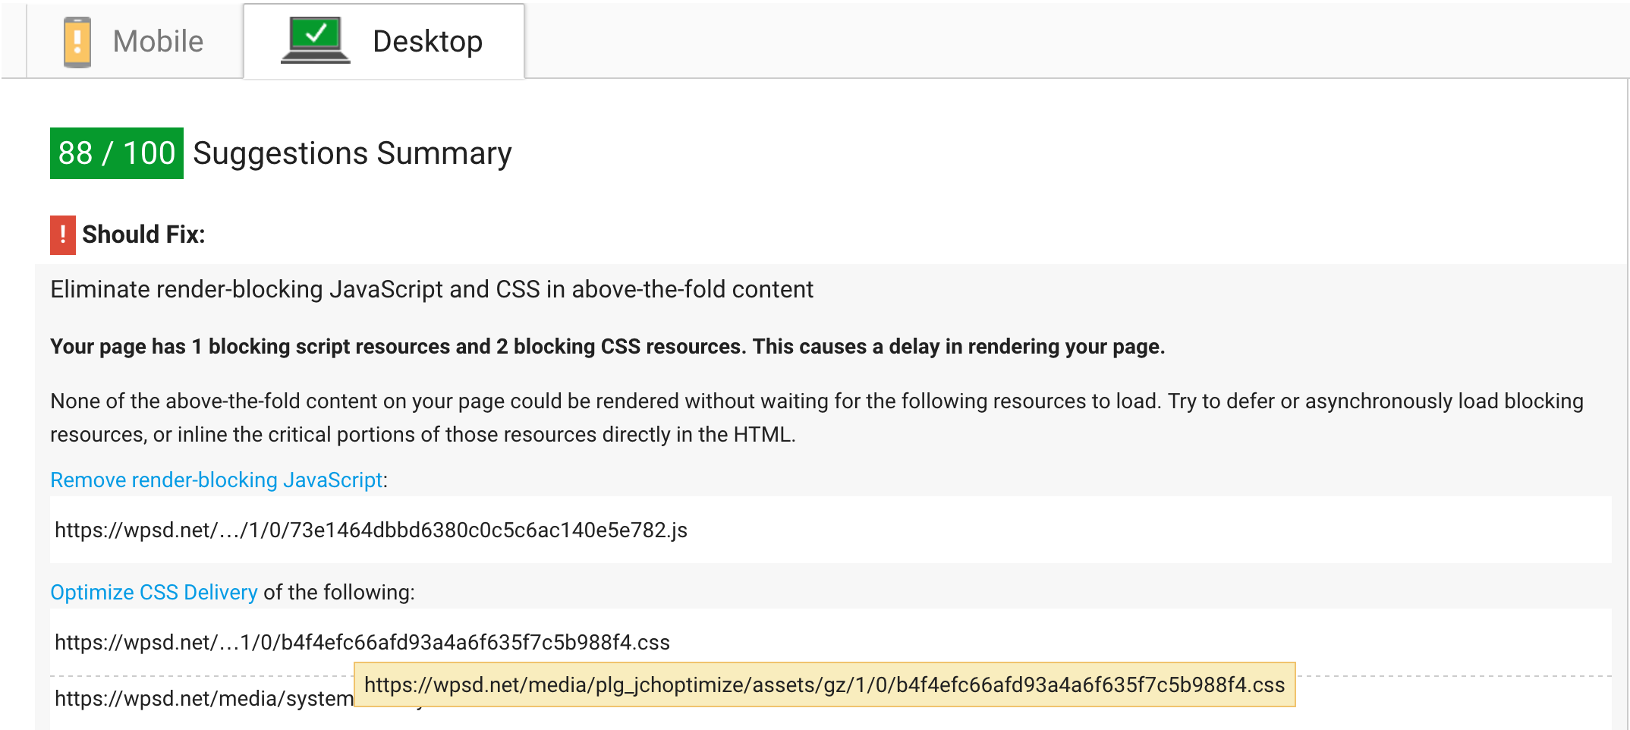
Task: Click the 73e1464dbbd6380c0c5c6ac140e5e782.js URL
Action: pos(371,530)
